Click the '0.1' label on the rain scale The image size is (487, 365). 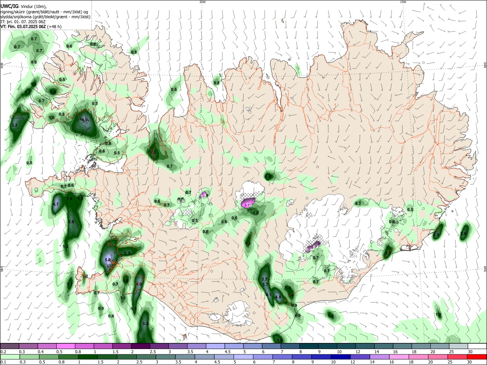coord(3,362)
